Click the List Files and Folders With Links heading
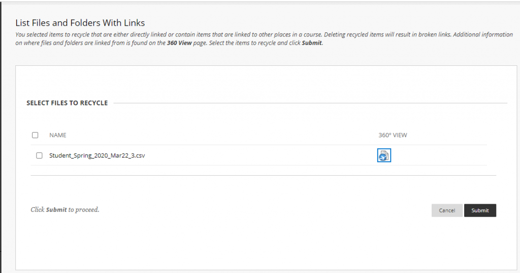The height and width of the screenshot is (273, 520). click(80, 23)
